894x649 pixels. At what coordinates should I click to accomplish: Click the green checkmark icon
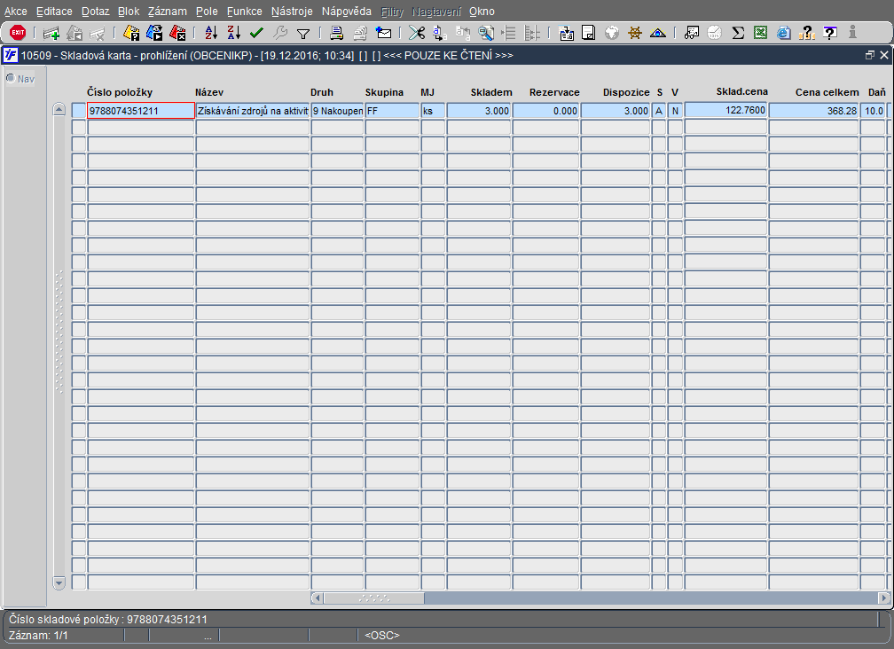point(256,33)
